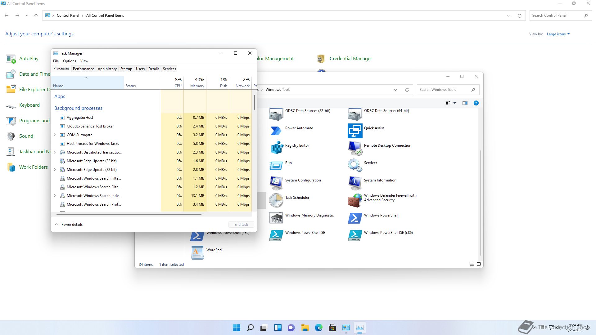Screen dimensions: 596x335
Task: Open ODBC Data Sources (64-bit) icon
Action: pos(355,114)
